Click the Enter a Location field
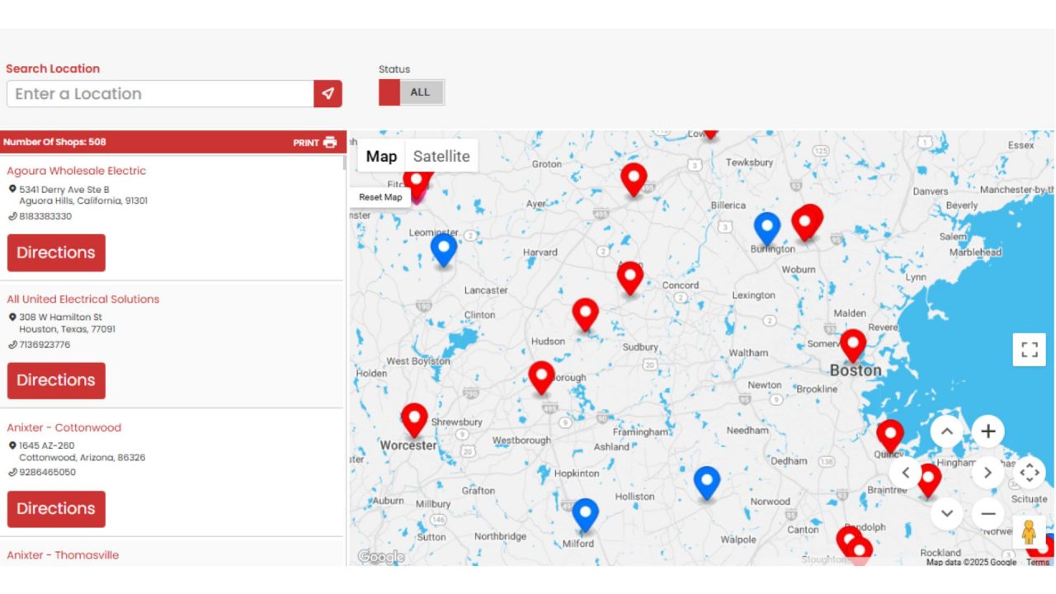The width and height of the screenshot is (1056, 594). pyautogui.click(x=160, y=94)
